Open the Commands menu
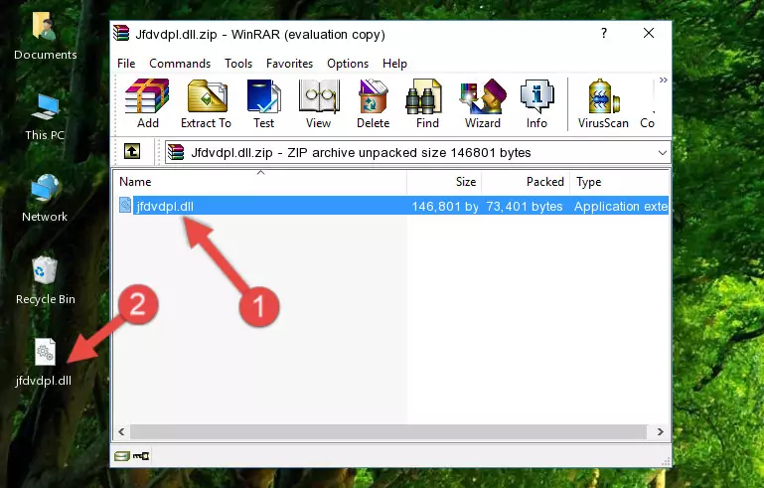Screen dimensions: 764x488 coord(180,64)
